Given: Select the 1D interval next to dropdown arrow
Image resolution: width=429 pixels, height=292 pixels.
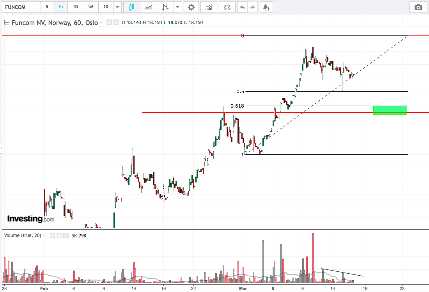Looking at the screenshot, I should point(106,7).
